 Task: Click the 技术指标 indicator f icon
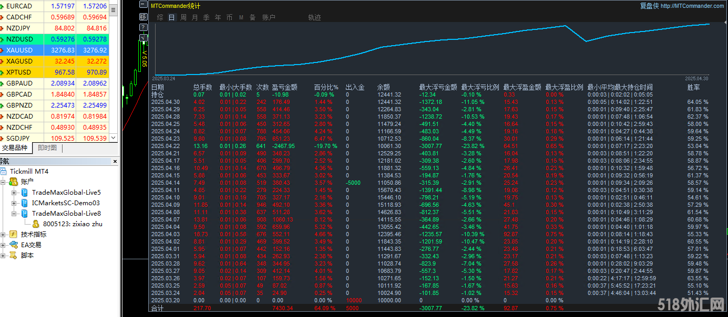[x=13, y=235]
